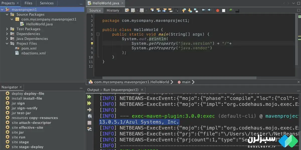The image size is (301, 150).
Task: Switch the editor to History view
Action: [x=113, y=10]
